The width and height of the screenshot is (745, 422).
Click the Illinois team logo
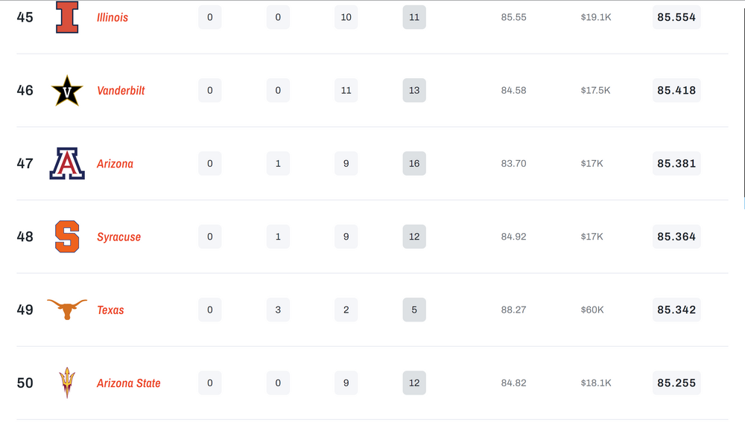67,17
